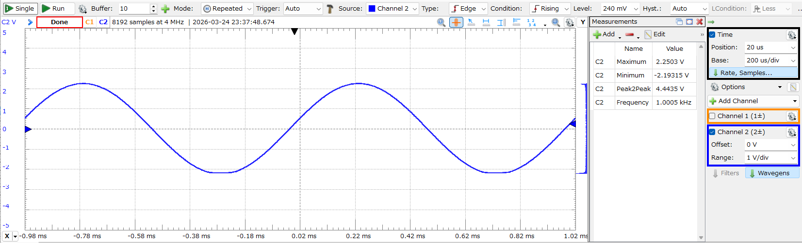Select the C1 channel tab

click(x=89, y=22)
